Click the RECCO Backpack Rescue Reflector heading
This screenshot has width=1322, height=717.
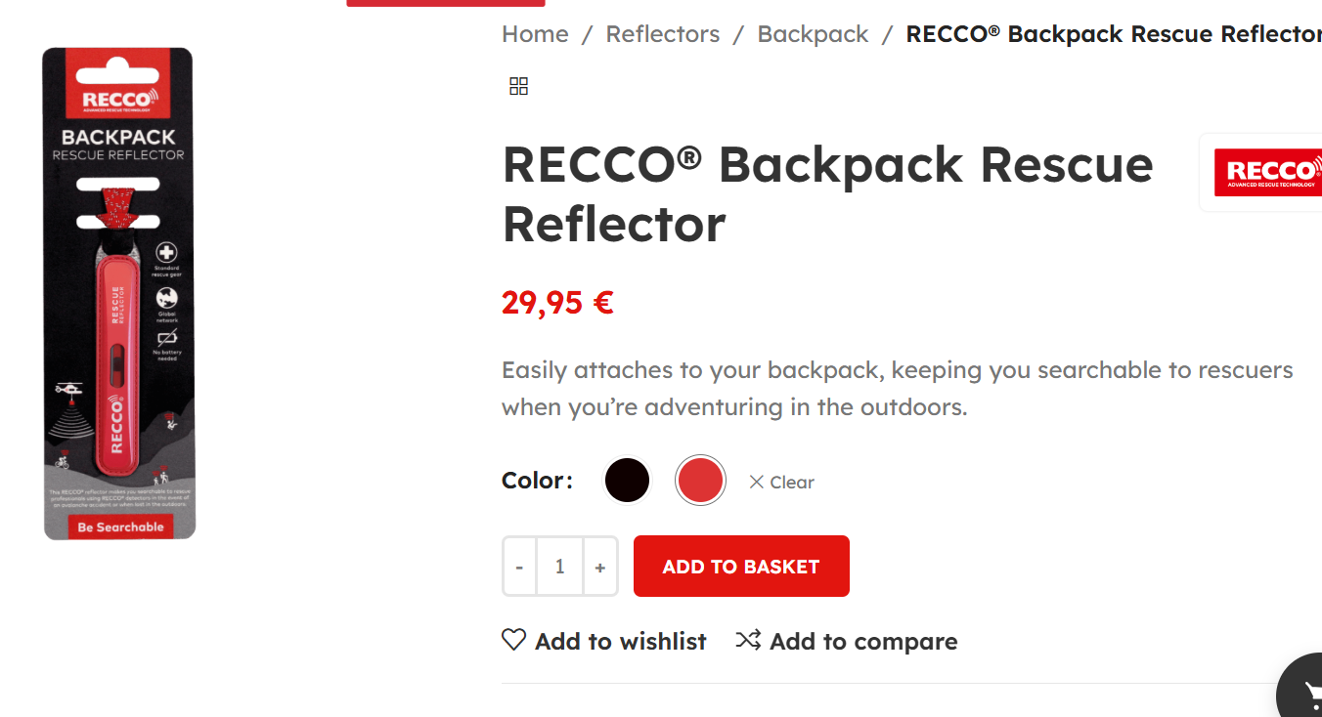tap(827, 193)
